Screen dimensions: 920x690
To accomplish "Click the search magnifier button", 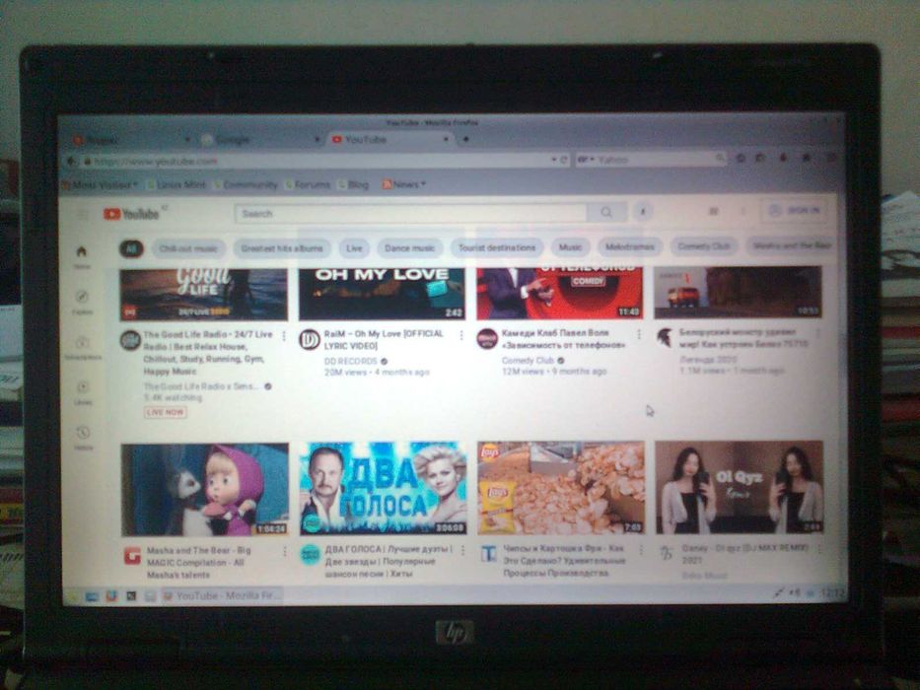I will pos(606,212).
